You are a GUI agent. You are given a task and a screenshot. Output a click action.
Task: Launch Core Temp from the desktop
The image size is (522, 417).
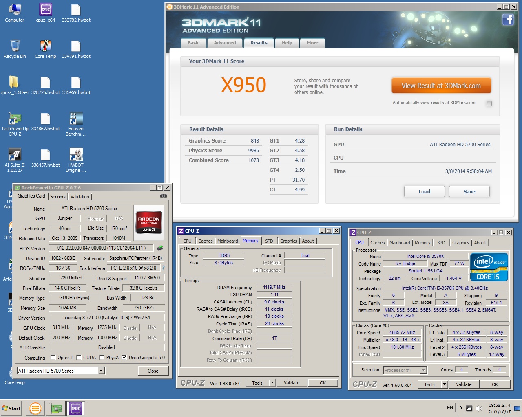[45, 49]
